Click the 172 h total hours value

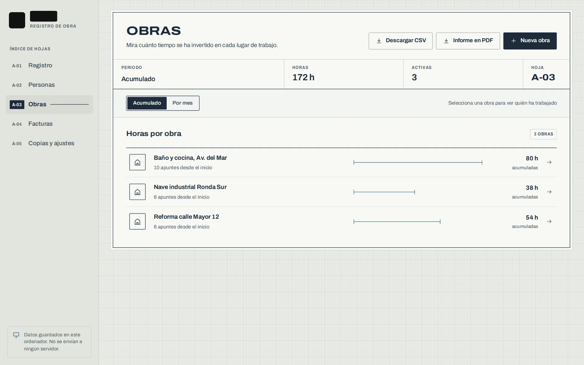pyautogui.click(x=303, y=78)
